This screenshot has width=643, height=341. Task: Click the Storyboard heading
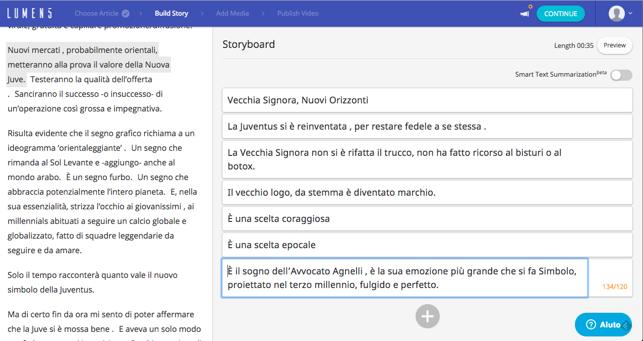pos(249,44)
